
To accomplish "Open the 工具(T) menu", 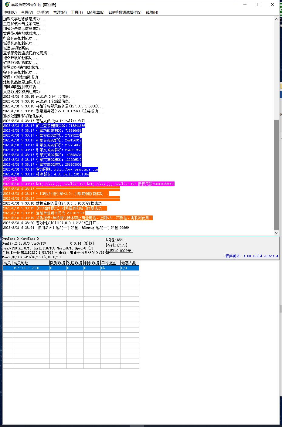I will pyautogui.click(x=76, y=12).
